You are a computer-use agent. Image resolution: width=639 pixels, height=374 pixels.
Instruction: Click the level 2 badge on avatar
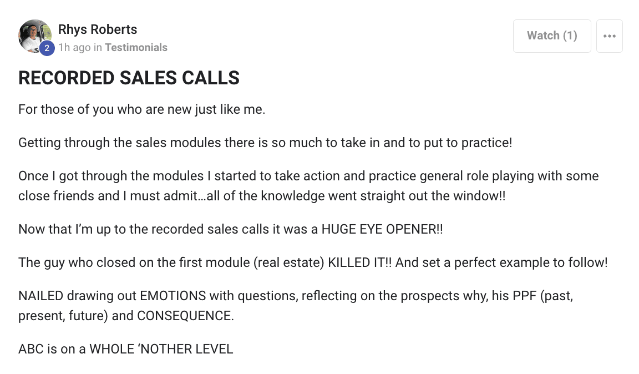[47, 48]
